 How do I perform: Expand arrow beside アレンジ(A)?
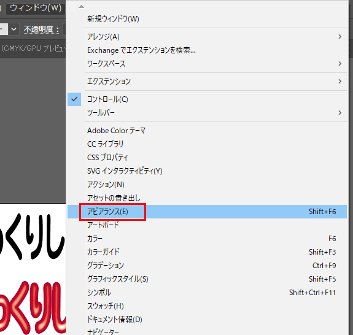click(339, 37)
